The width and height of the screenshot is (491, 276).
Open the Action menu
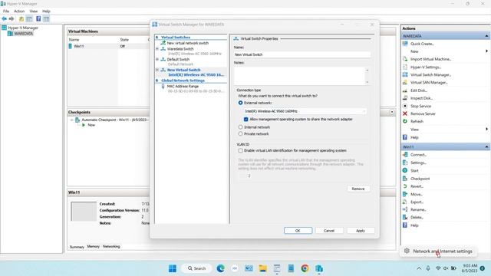(19, 11)
